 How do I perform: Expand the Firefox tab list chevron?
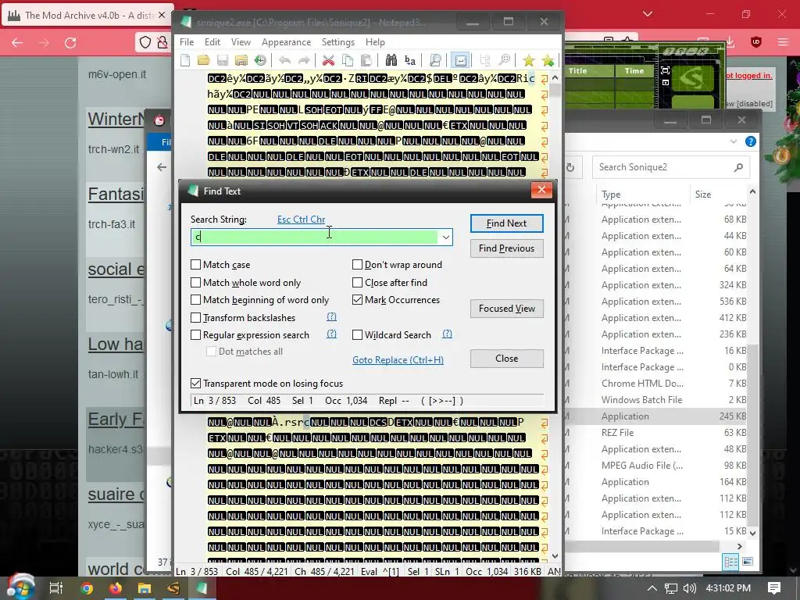click(648, 14)
